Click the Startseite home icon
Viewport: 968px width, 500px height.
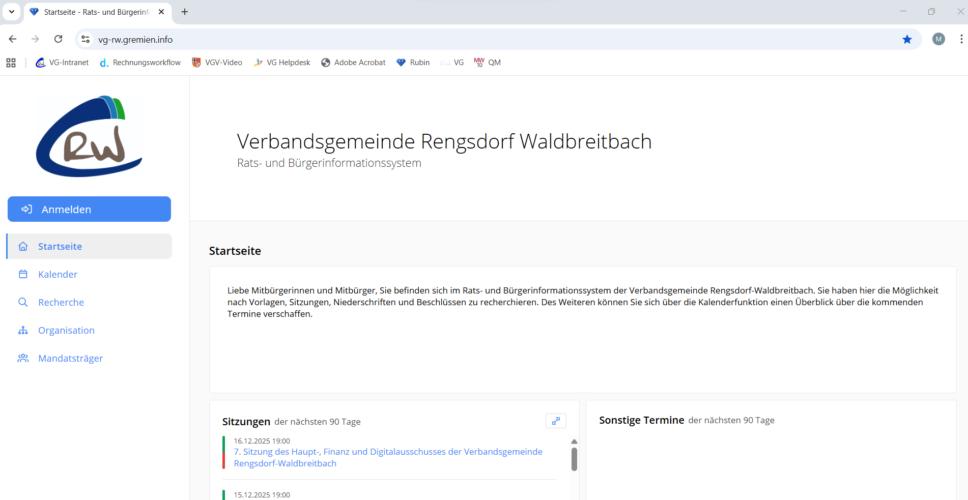(23, 246)
